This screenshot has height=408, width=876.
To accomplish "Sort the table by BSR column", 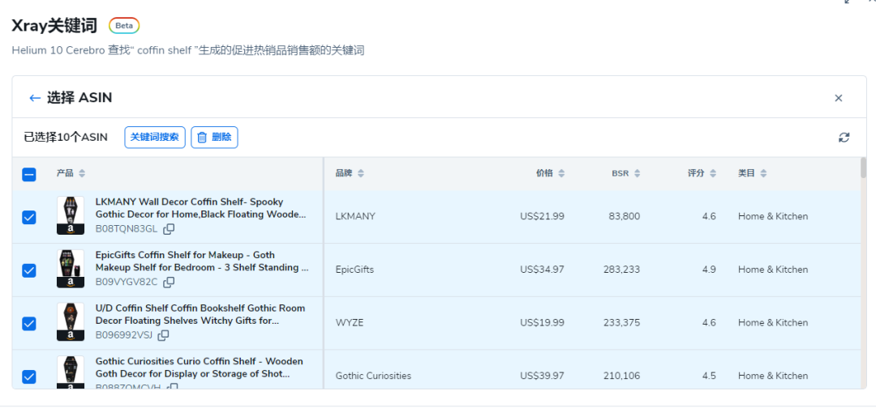I will tap(625, 173).
